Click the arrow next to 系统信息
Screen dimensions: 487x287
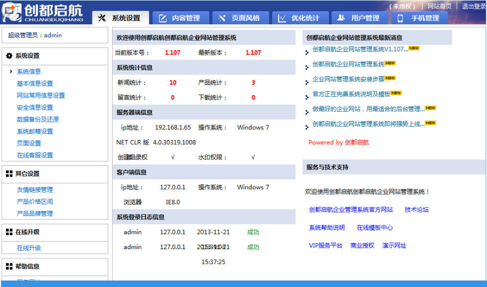pyautogui.click(x=11, y=71)
